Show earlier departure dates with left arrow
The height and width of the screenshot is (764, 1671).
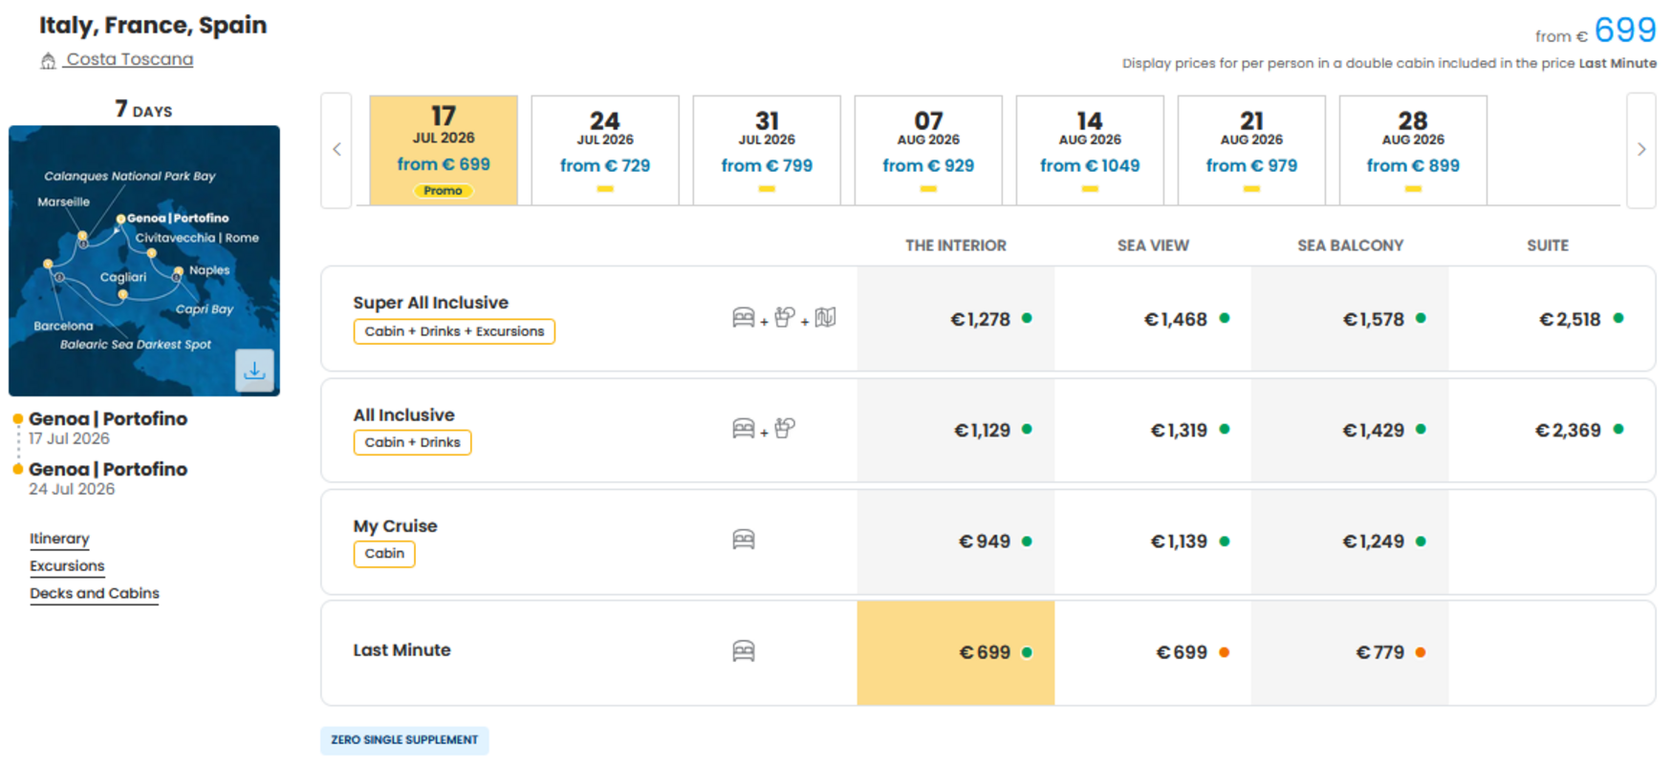pos(336,150)
